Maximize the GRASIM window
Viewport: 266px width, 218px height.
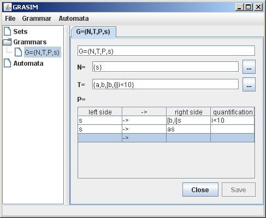[249, 7]
